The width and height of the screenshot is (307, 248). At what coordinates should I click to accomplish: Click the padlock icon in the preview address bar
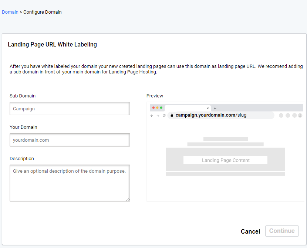172,115
